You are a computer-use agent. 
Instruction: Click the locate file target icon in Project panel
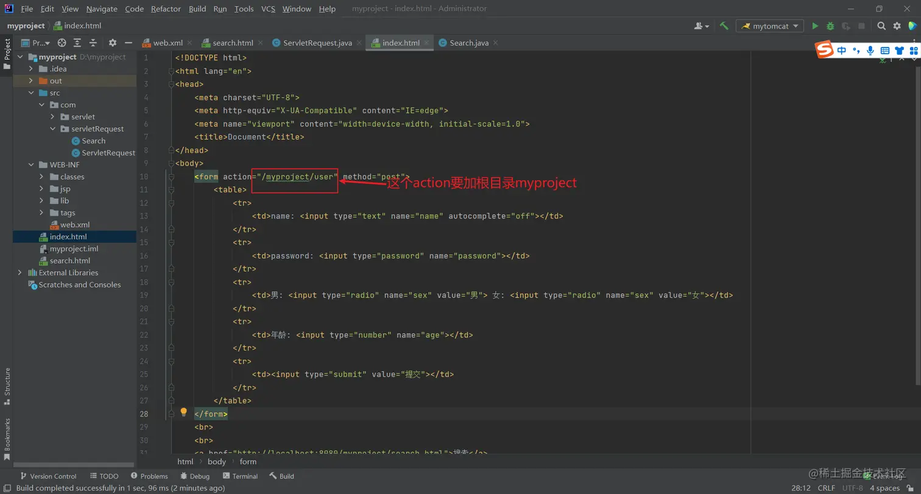pyautogui.click(x=62, y=43)
